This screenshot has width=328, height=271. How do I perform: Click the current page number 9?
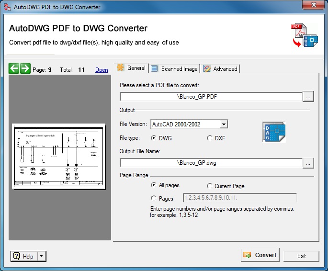pyautogui.click(x=50, y=69)
